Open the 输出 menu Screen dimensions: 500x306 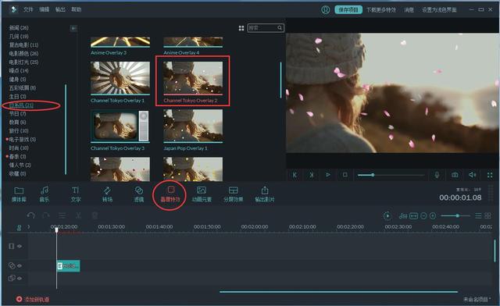click(60, 9)
